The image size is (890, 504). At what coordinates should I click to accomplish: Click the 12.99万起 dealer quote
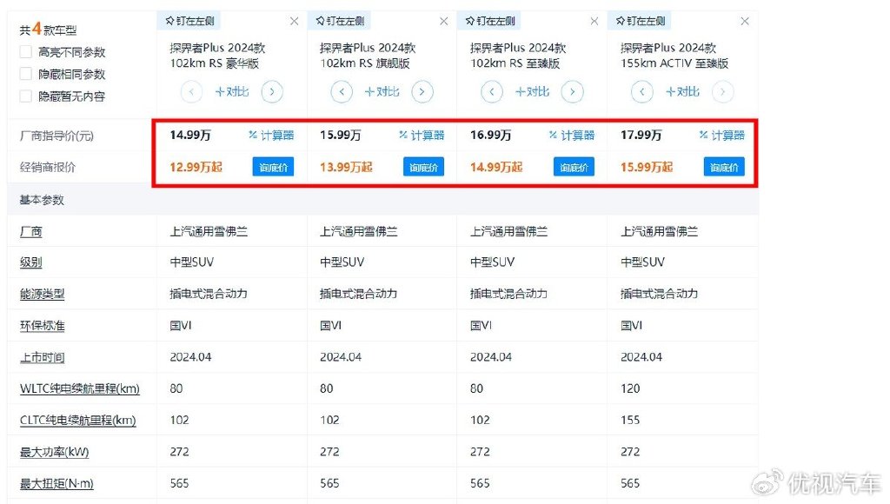click(x=196, y=168)
